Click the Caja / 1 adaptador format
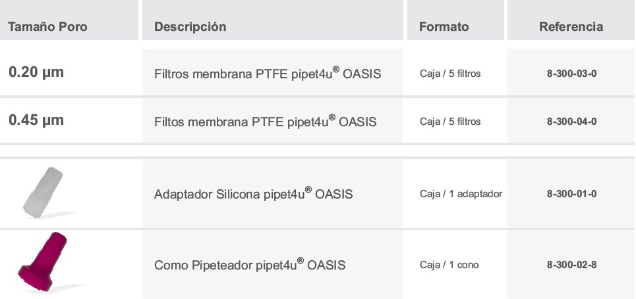This screenshot has width=636, height=299. point(461,195)
